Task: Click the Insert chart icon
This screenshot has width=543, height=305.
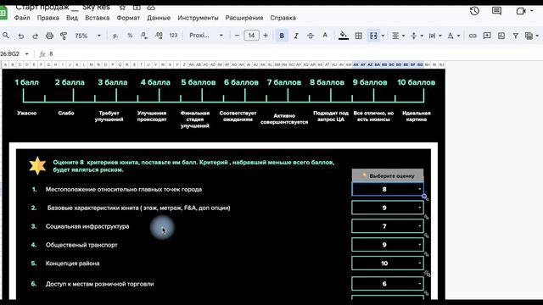Action: click(x=501, y=36)
